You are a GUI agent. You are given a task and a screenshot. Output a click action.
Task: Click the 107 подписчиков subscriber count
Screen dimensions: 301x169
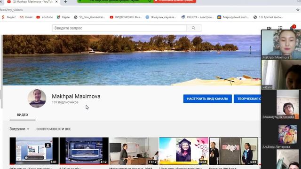click(65, 102)
